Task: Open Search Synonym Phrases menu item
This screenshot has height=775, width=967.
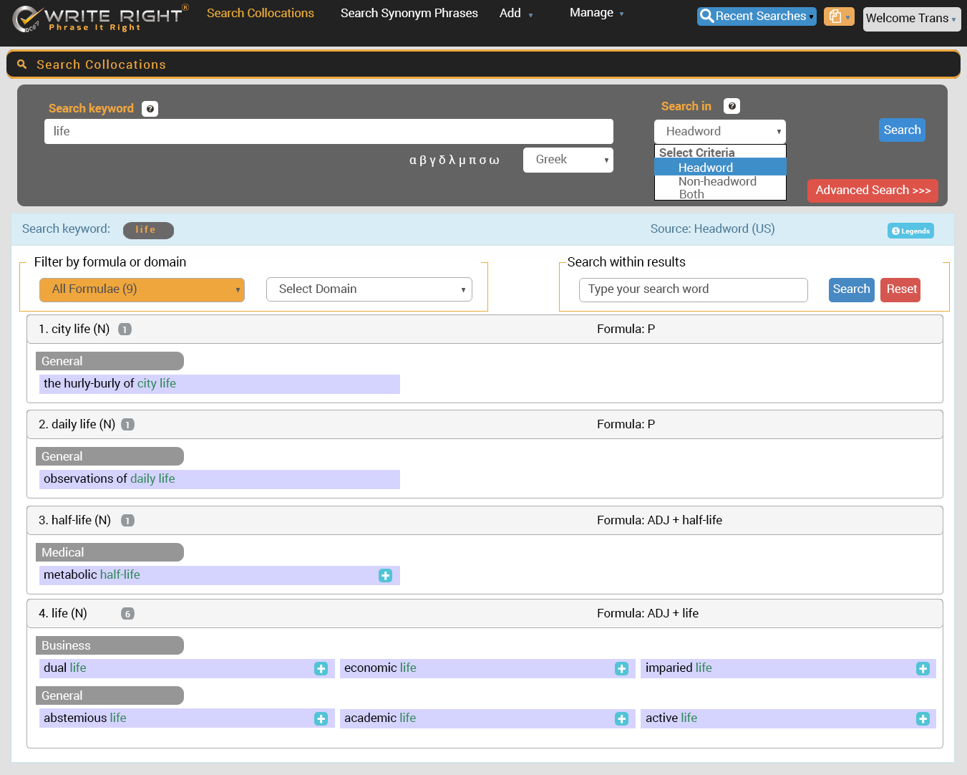Action: (409, 13)
